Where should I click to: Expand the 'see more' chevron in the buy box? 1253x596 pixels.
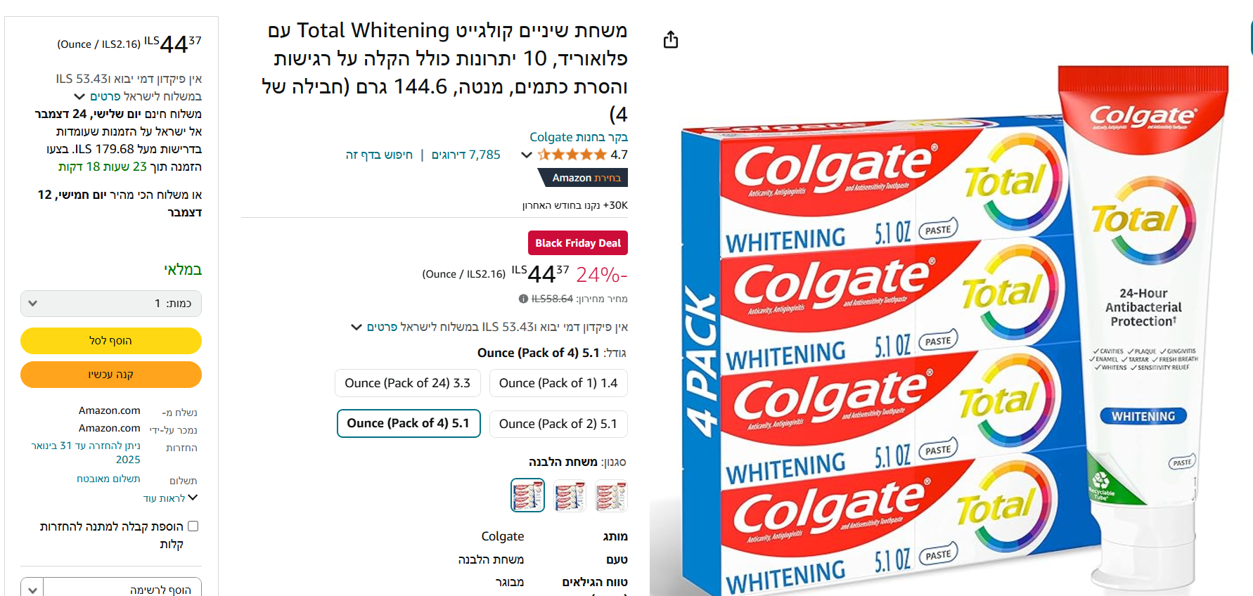coord(193,498)
